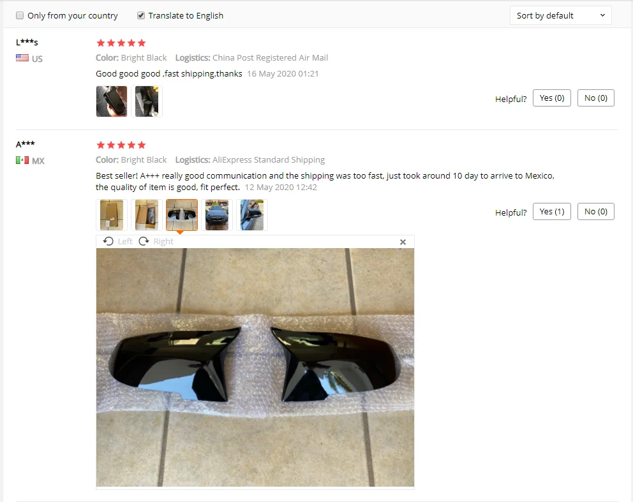Open the 'Sort by default' dropdown
The height and width of the screenshot is (502, 633).
[x=560, y=15]
